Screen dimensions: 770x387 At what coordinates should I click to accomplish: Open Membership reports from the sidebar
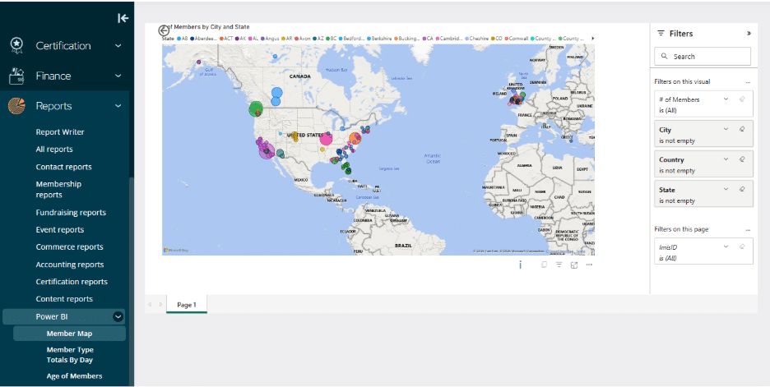click(x=58, y=189)
